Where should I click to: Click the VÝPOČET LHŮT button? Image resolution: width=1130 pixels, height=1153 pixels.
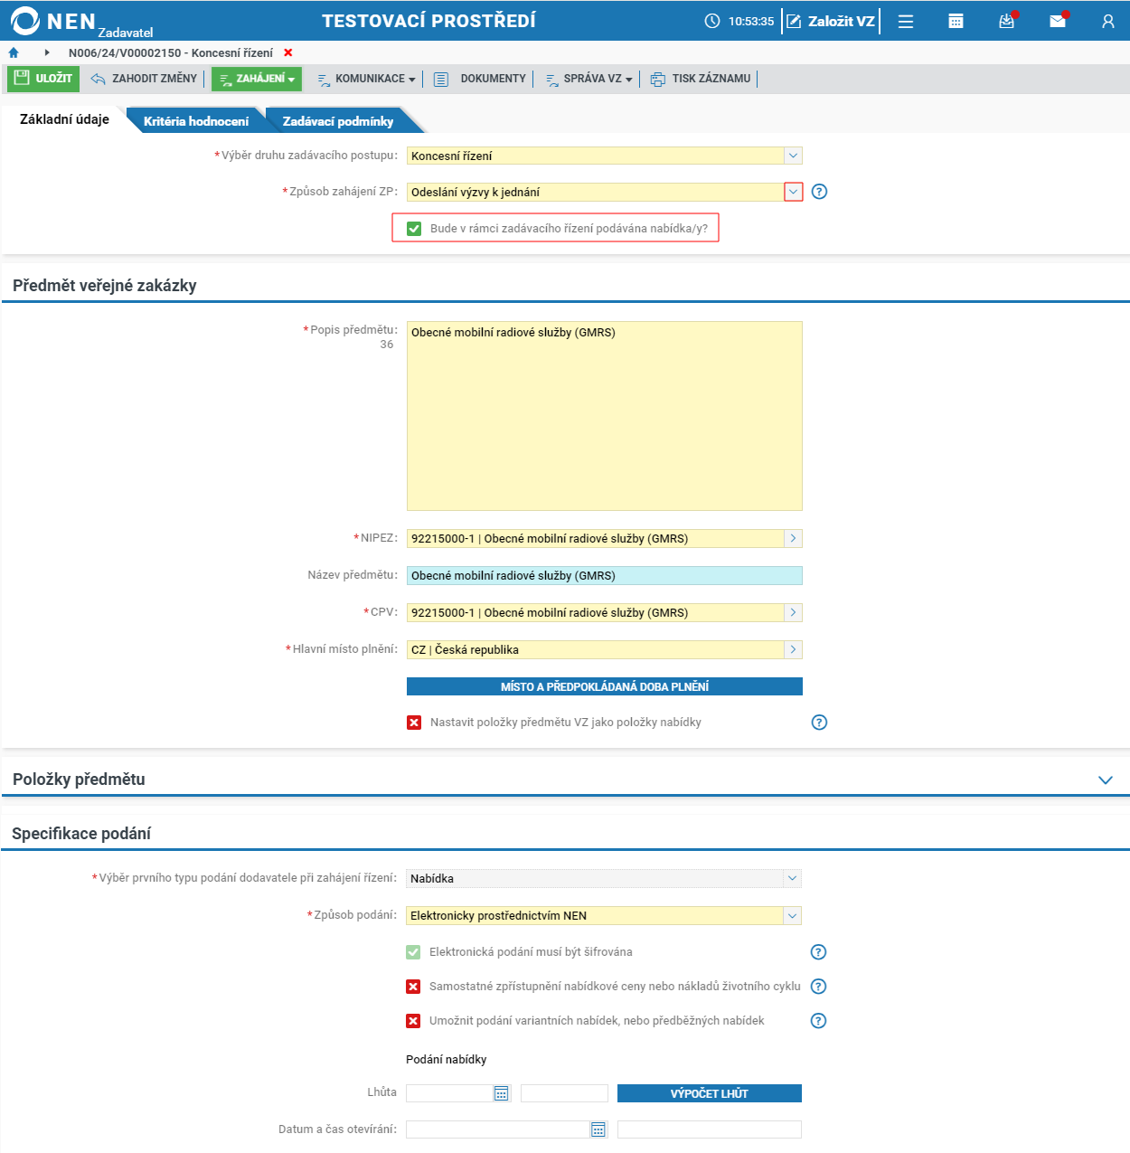(710, 1093)
